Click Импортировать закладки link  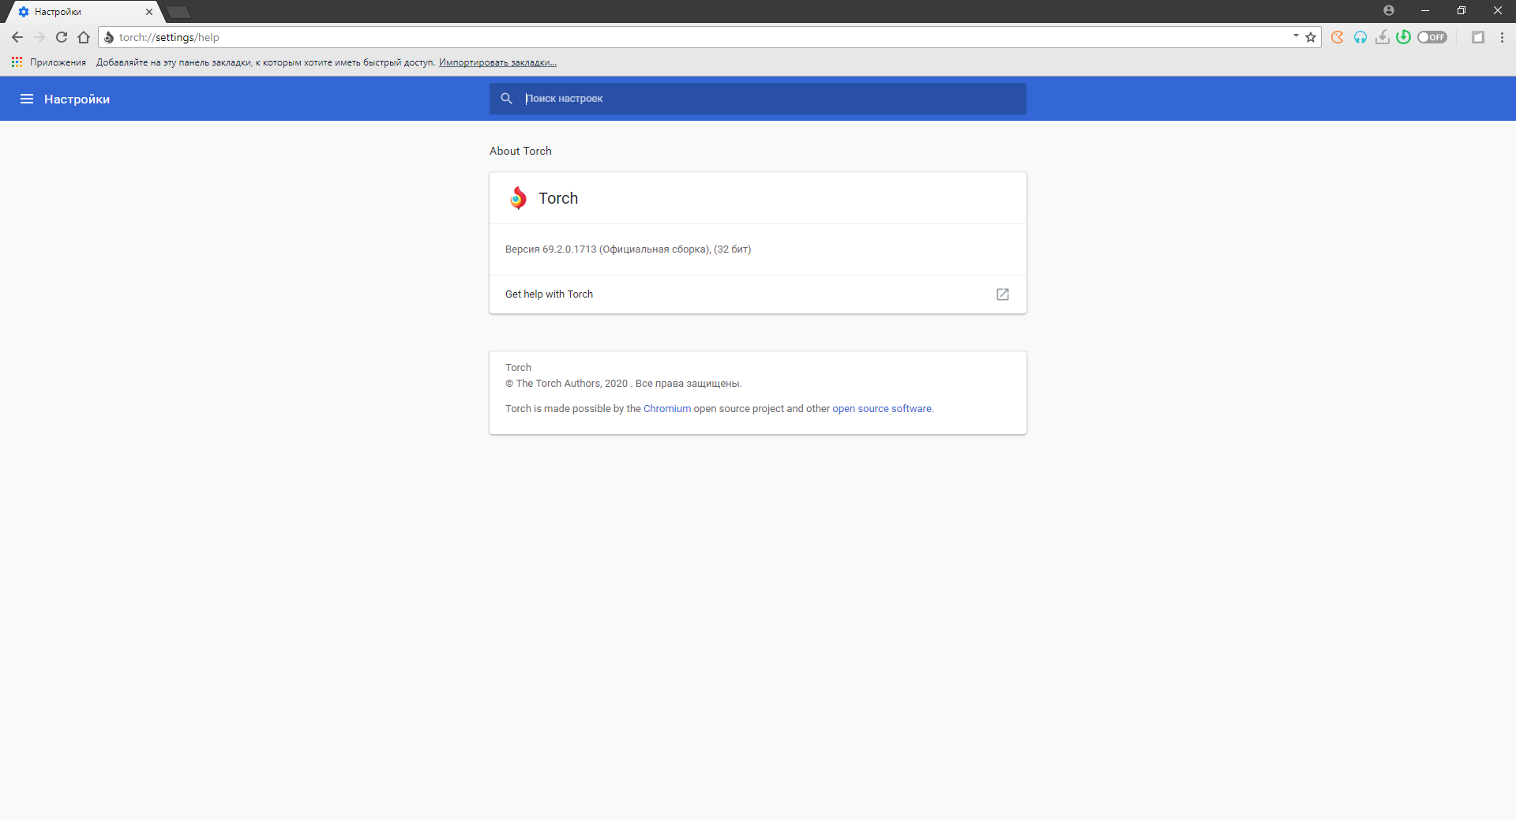497,62
